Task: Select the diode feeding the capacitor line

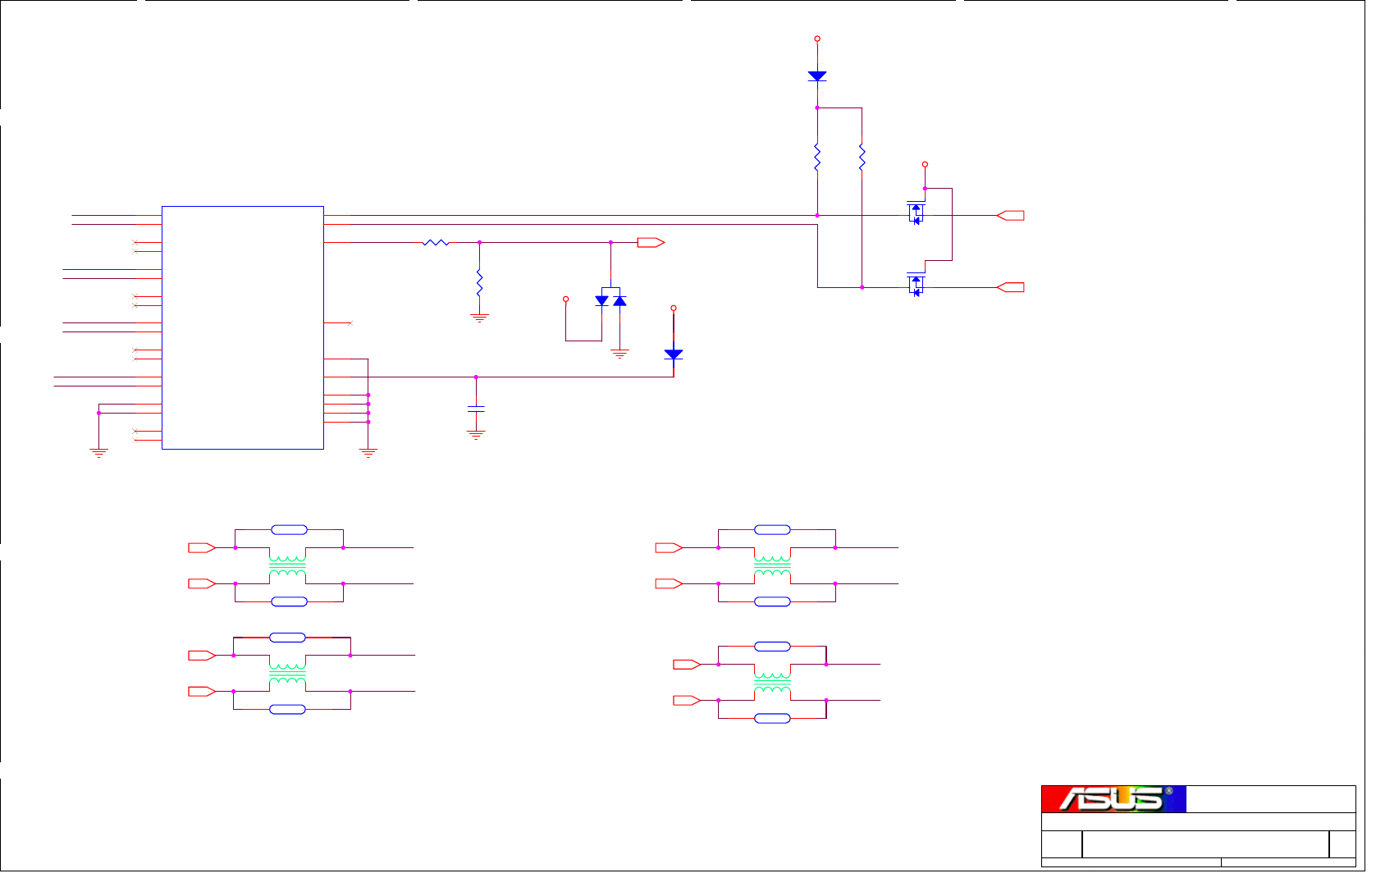Action: click(674, 354)
